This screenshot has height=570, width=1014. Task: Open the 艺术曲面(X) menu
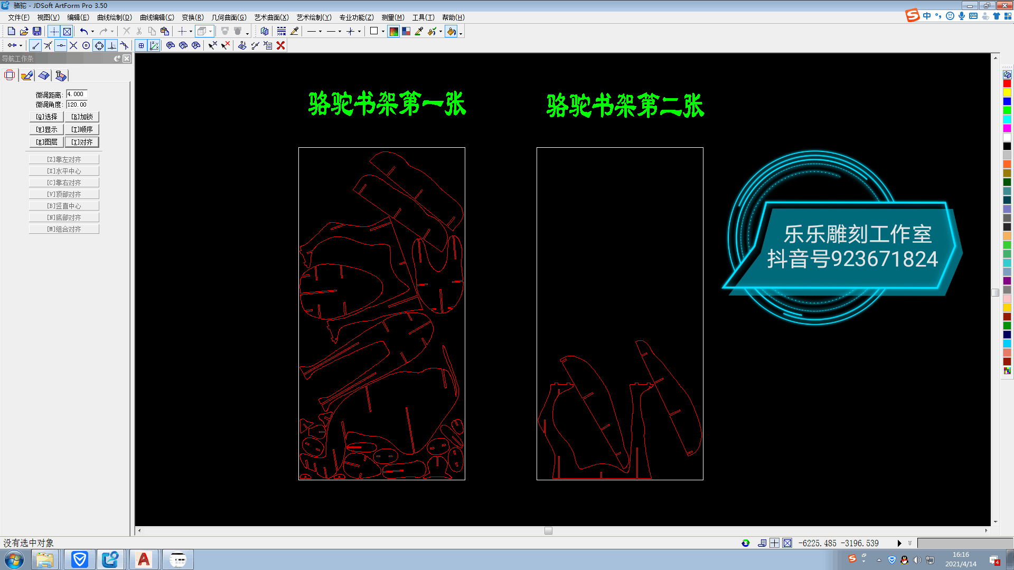[x=271, y=17]
